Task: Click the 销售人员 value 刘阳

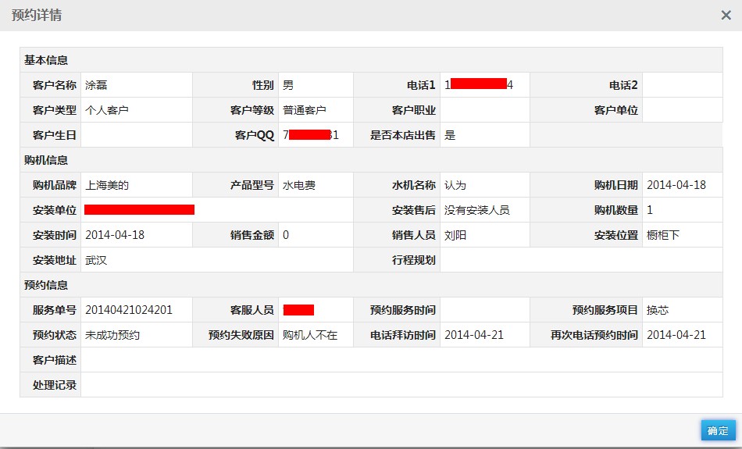Action: pos(455,235)
